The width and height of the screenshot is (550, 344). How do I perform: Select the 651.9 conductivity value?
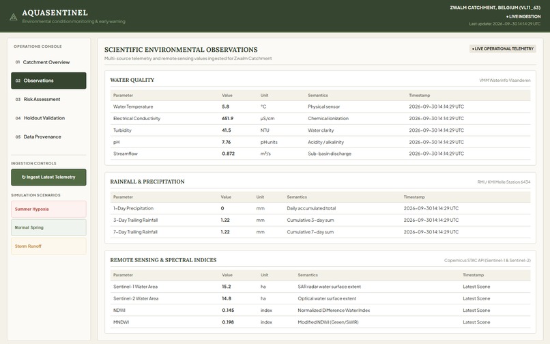point(228,119)
